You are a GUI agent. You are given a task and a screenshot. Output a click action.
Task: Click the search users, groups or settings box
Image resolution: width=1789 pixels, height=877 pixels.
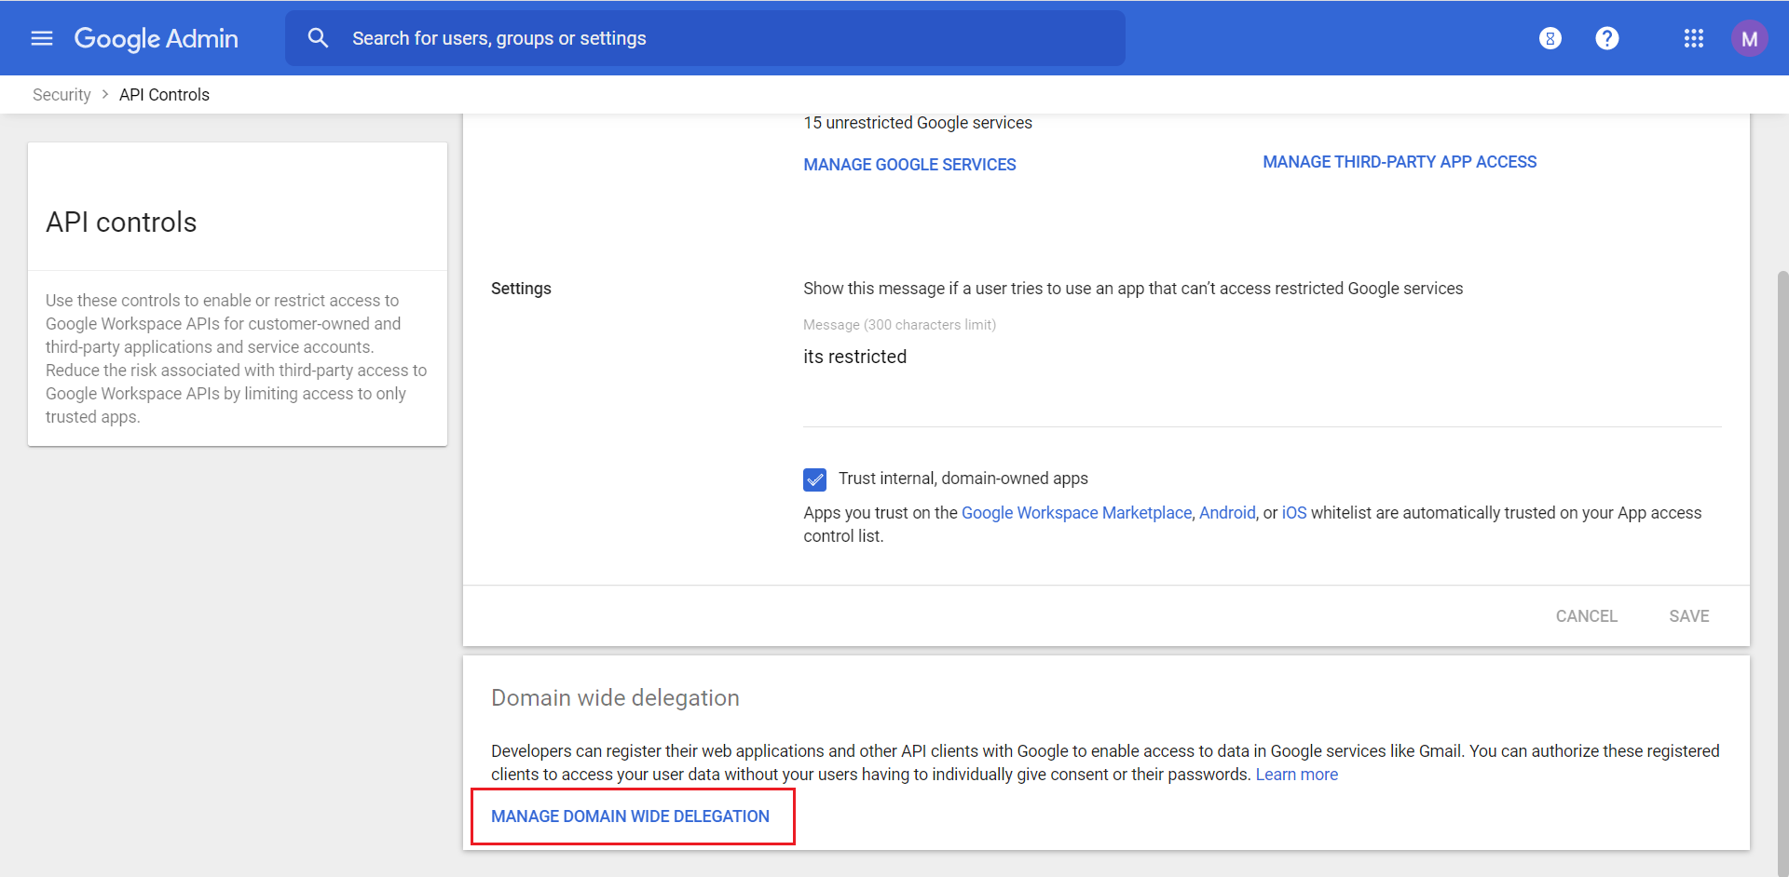point(727,38)
